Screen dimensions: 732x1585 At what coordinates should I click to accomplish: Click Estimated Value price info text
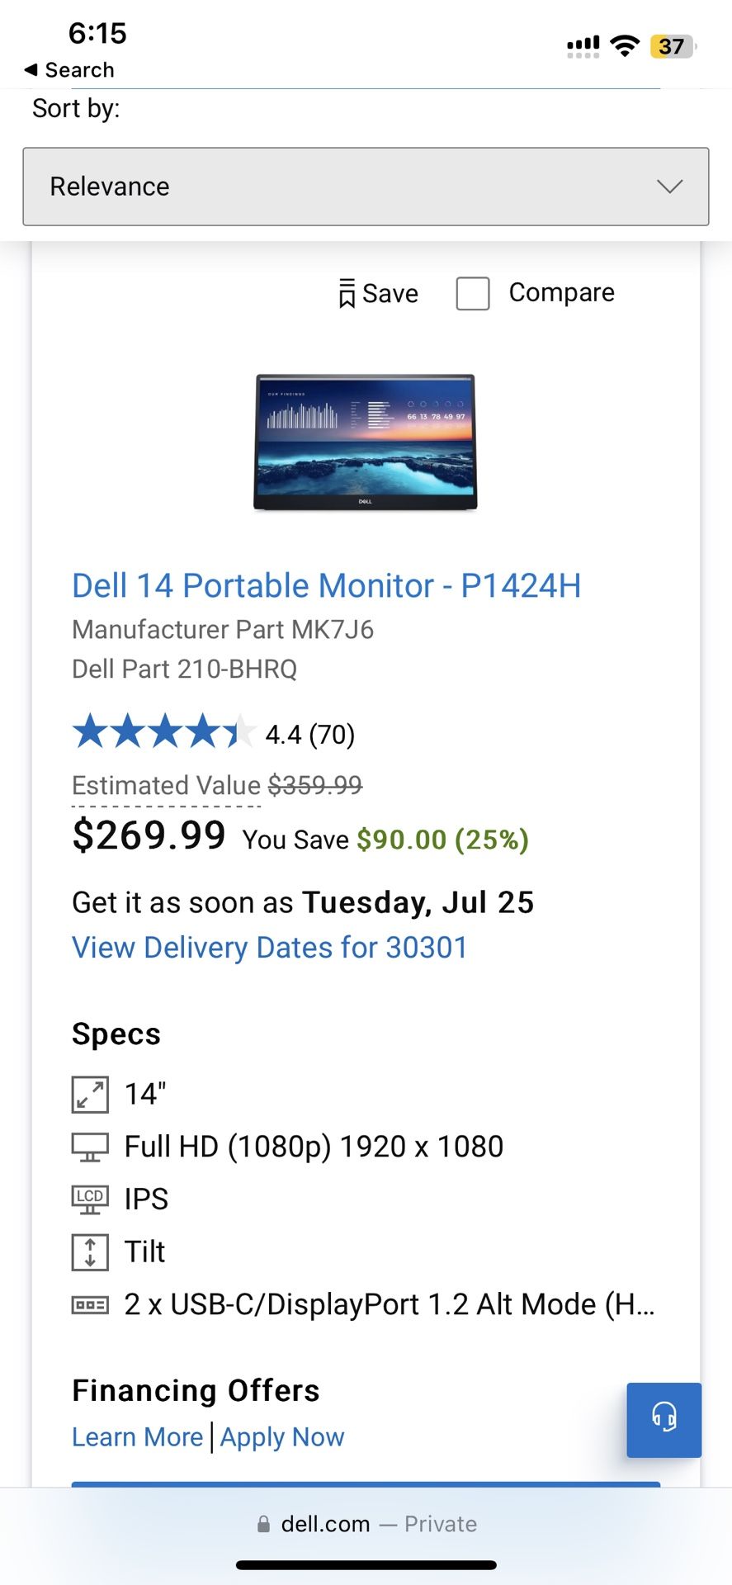166,785
